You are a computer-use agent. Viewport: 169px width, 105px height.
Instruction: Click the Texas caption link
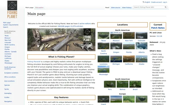(x=103, y=41)
